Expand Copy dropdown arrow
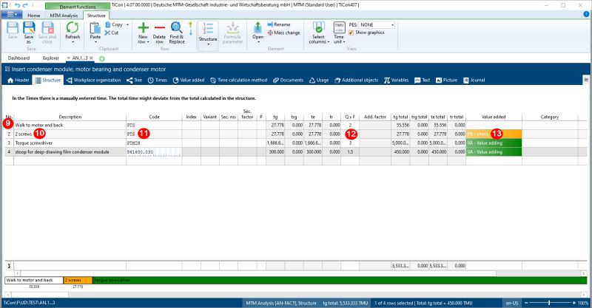This screenshot has width=592, height=308. point(127,24)
